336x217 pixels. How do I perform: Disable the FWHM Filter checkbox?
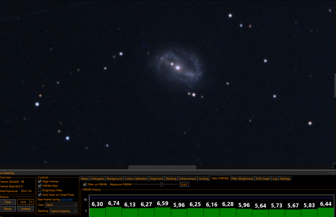[39, 186]
